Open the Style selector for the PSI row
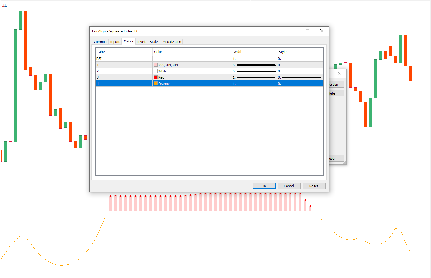Screen dimensions: 431x278 [x=300, y=59]
